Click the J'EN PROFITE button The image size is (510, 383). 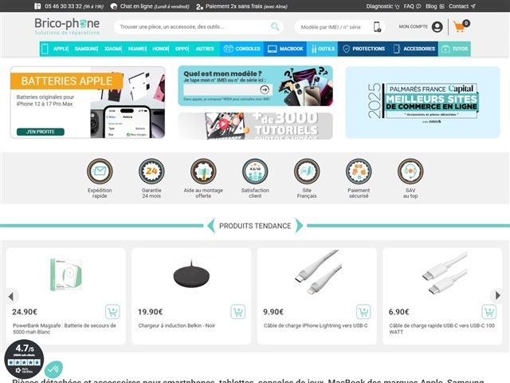pyautogui.click(x=41, y=132)
